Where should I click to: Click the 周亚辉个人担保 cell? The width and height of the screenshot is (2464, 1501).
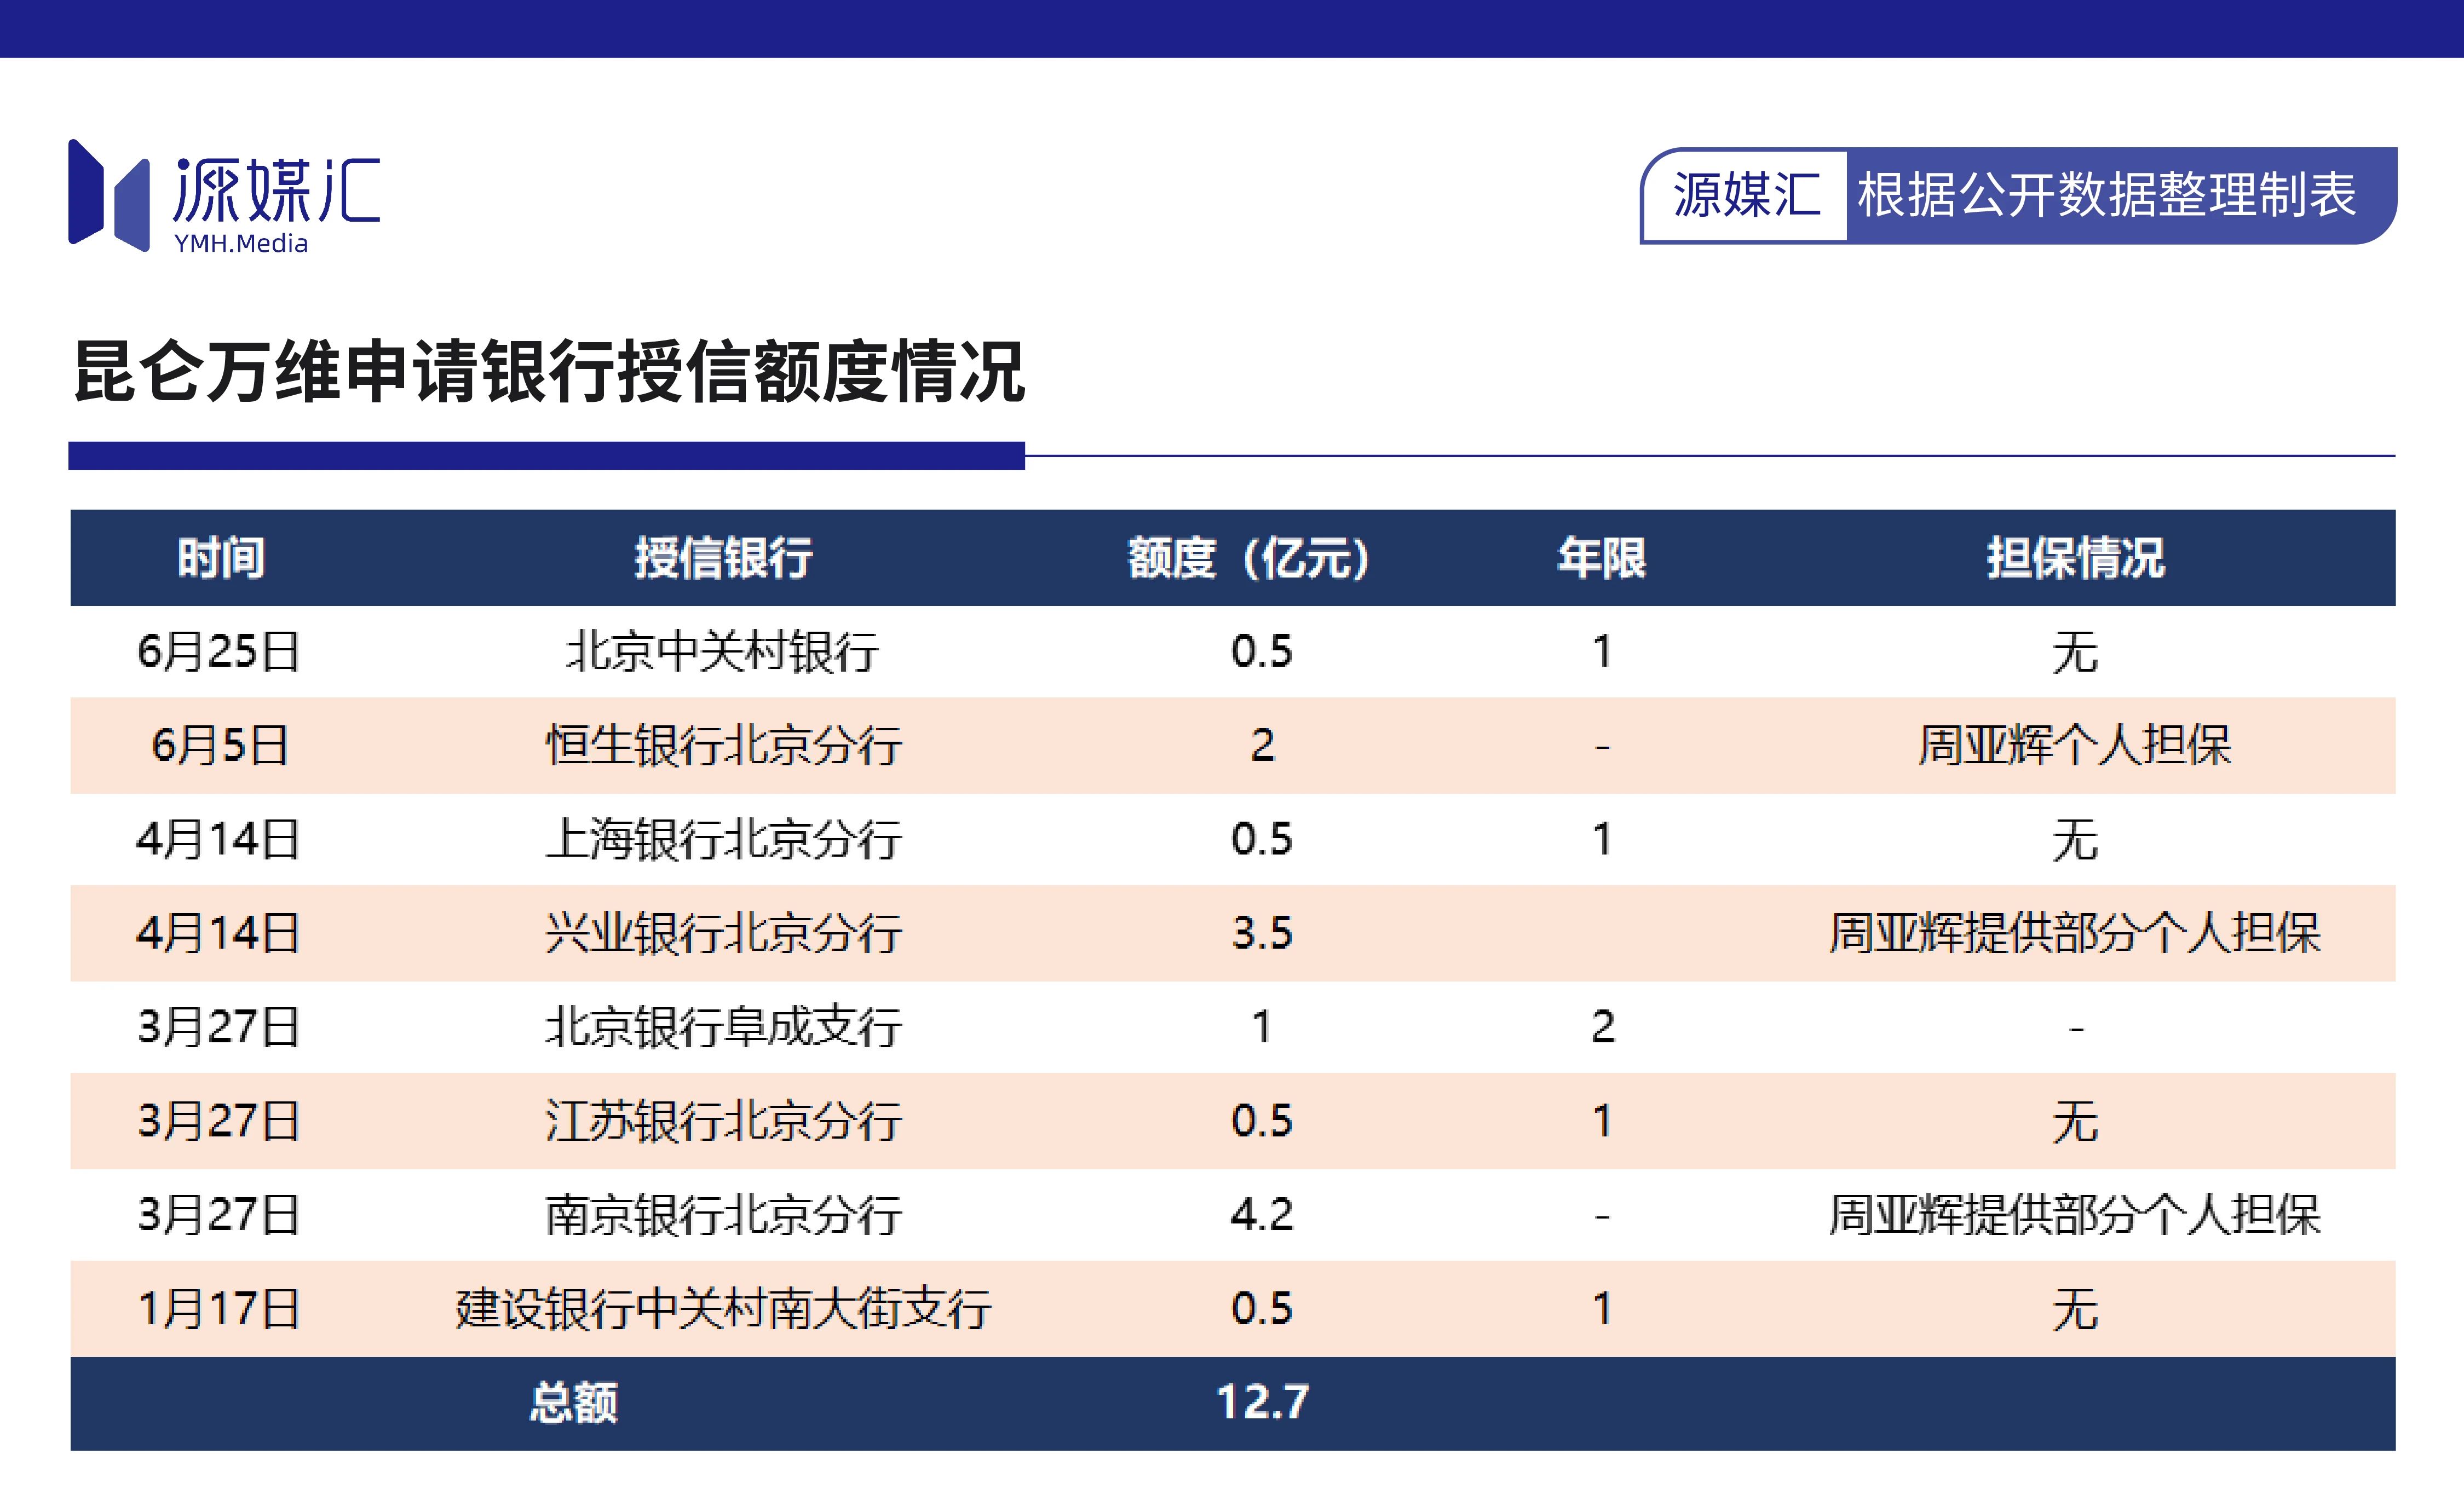click(2075, 746)
